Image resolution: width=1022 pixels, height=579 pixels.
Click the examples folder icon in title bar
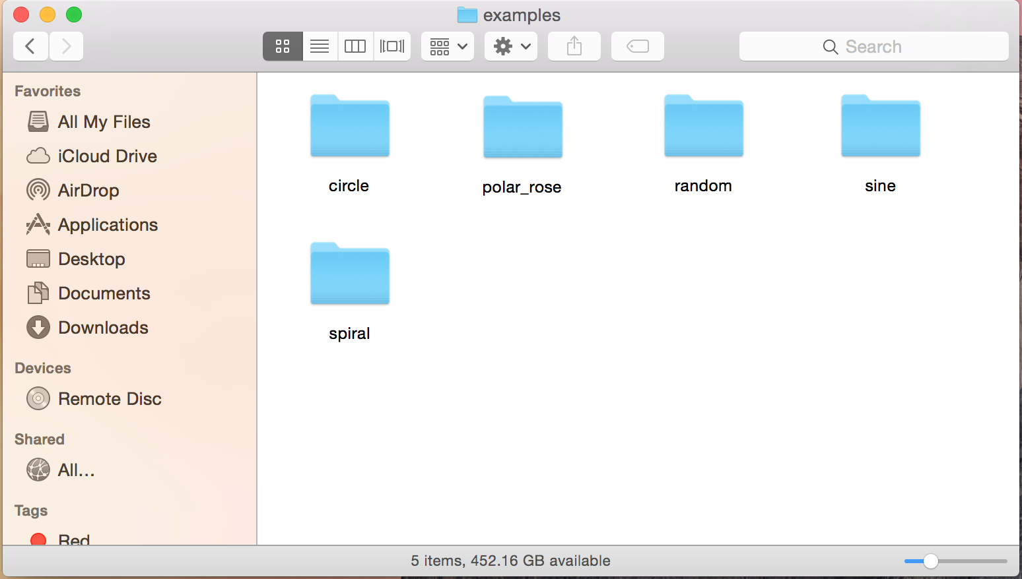coord(467,15)
